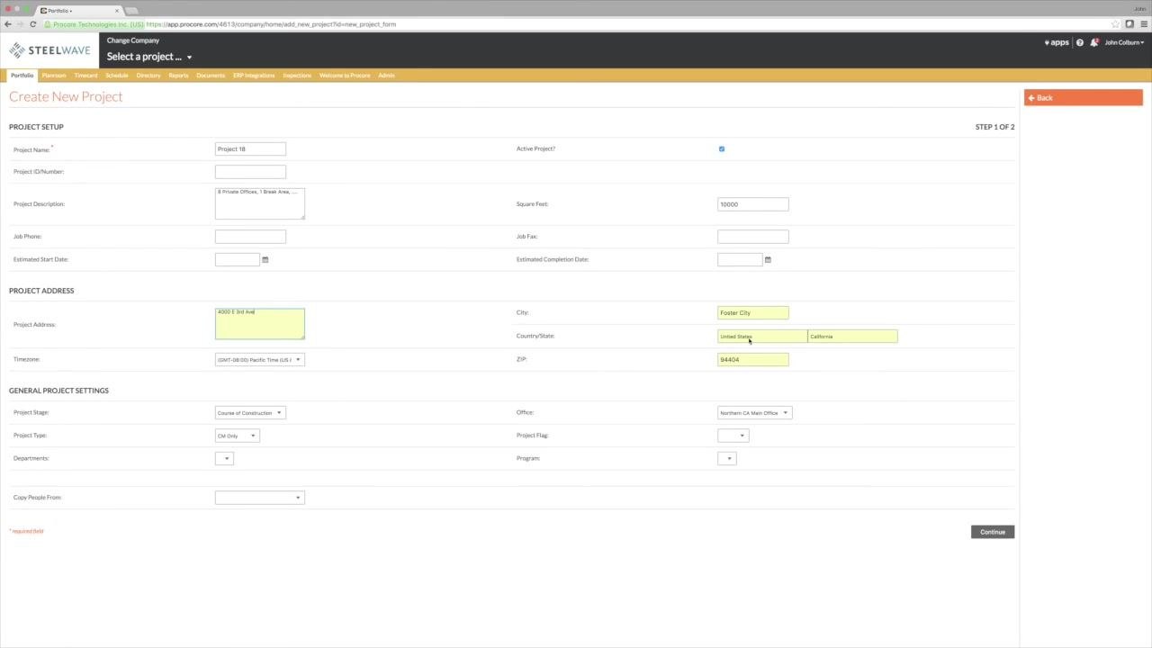Click the Project Address text area

pyautogui.click(x=259, y=324)
